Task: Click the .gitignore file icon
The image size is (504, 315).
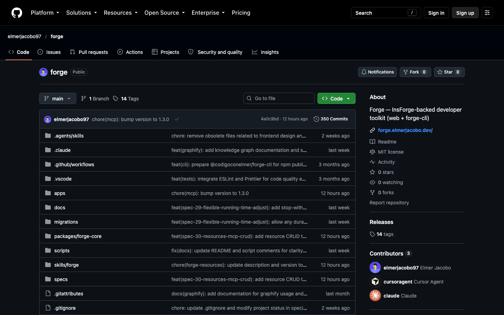Action: 48,308
